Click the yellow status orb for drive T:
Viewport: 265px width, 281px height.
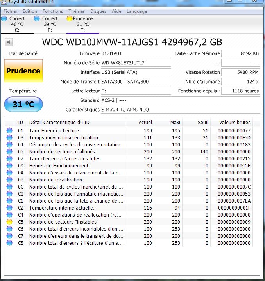pyautogui.click(x=69, y=18)
